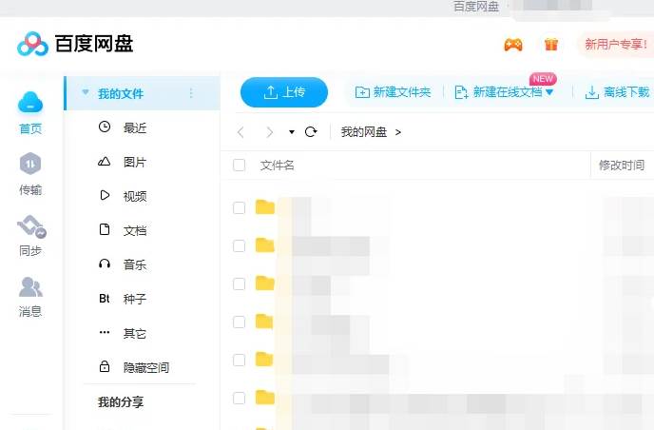Check the fifth folder row checkbox

(239, 360)
